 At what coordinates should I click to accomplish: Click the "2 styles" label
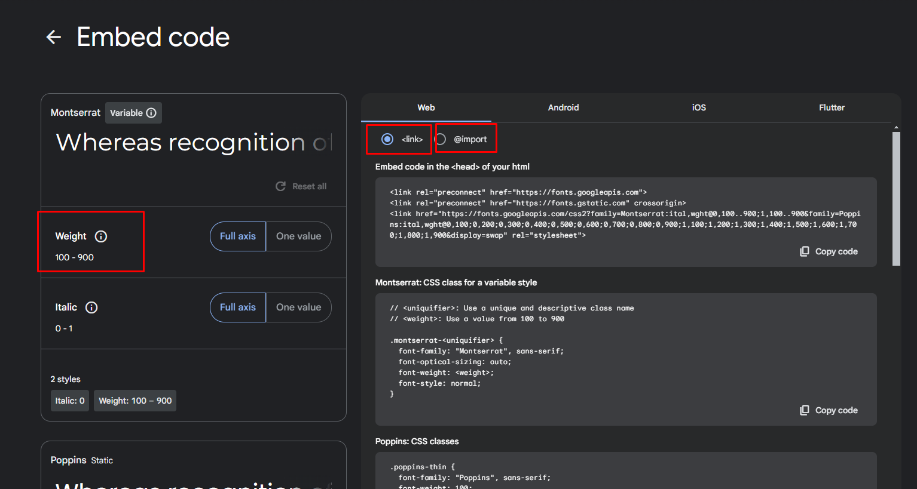coord(65,379)
